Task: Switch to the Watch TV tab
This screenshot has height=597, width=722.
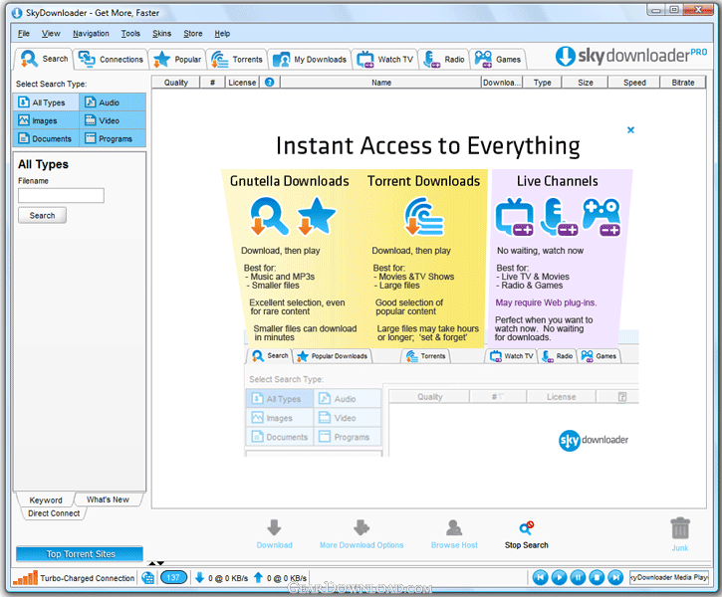Action: [x=385, y=60]
